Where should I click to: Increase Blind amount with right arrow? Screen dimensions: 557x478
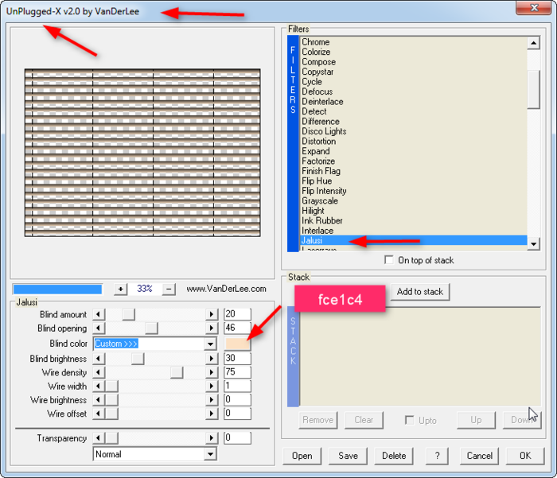pos(212,314)
